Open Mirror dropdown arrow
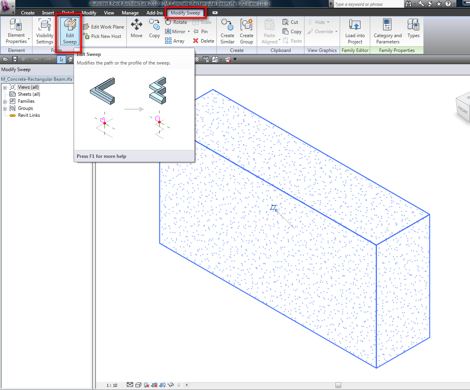 click(x=189, y=32)
